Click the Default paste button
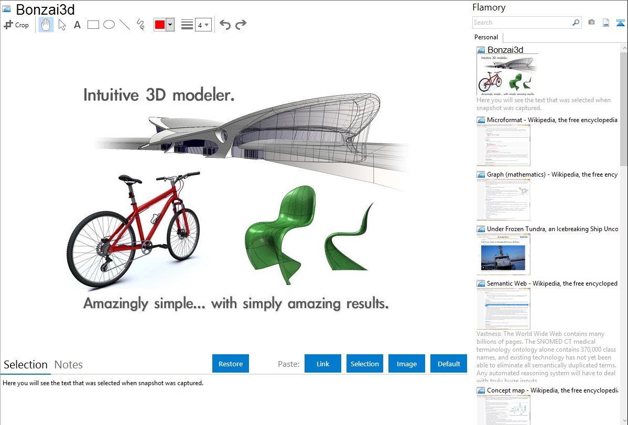Screen dimensions: 628x425 (449, 364)
